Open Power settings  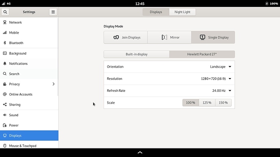coord(29,125)
